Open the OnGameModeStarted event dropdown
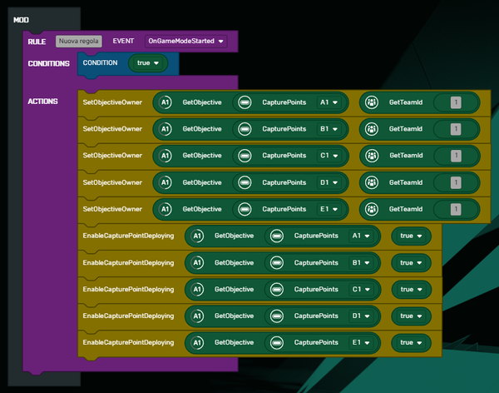499x393 pixels. (185, 41)
